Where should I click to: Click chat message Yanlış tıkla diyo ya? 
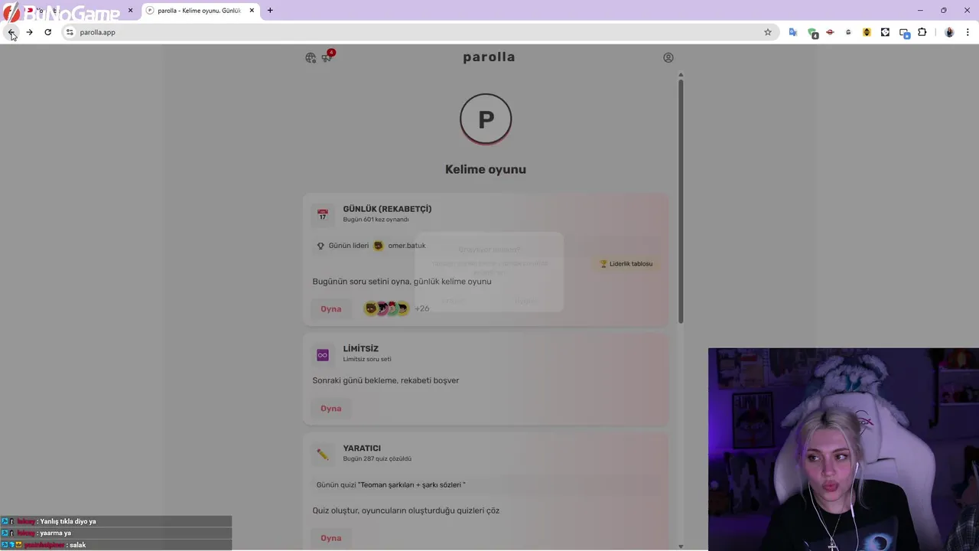[68, 521]
